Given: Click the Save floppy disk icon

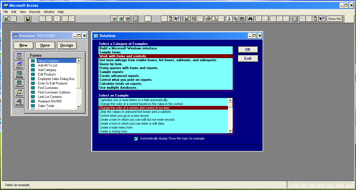Looking at the screenshot, I should click(x=28, y=19).
